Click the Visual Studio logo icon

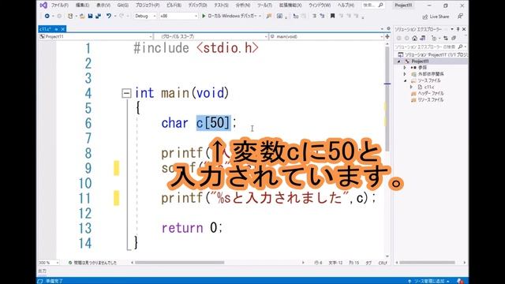click(43, 6)
